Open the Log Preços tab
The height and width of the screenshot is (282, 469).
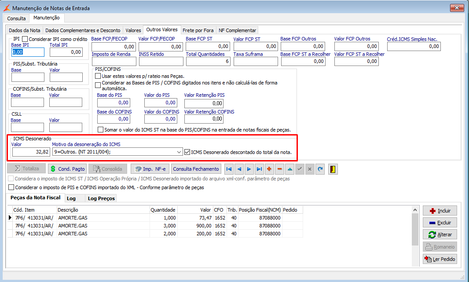[101, 198]
